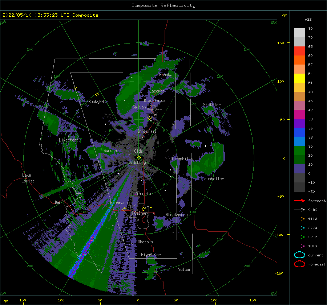Viewport: 327px width, 305px height.
Task: Select the purple 0-10 dBZ legend swatch
Action: (299, 169)
